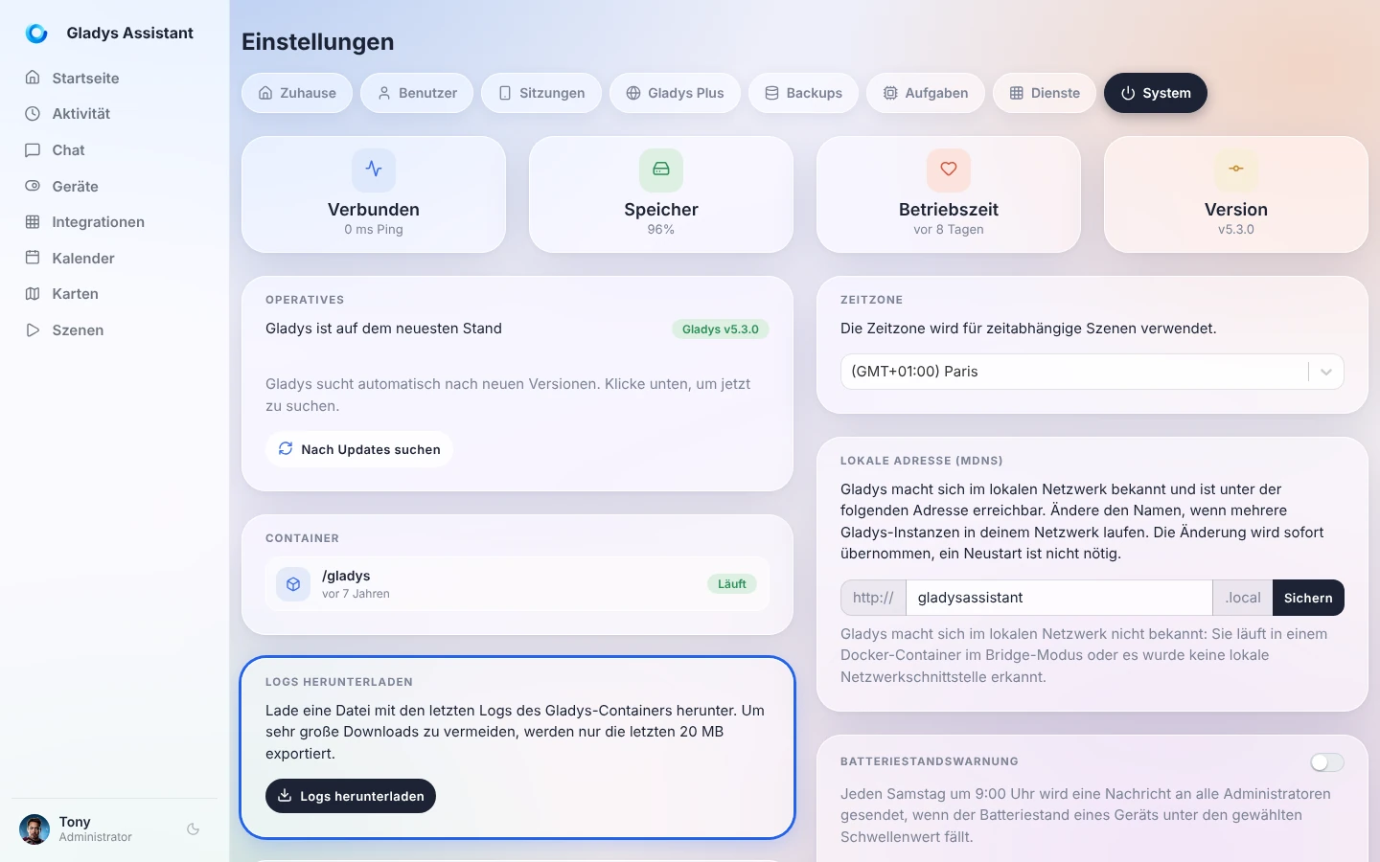Click the .local domain suffix label
1380x862 pixels.
click(x=1243, y=598)
